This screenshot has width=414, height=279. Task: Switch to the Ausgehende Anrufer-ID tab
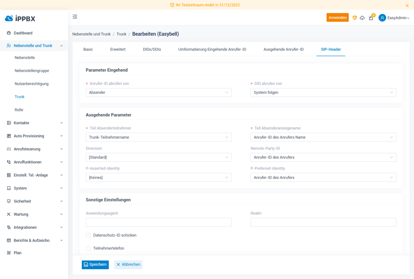pyautogui.click(x=283, y=50)
